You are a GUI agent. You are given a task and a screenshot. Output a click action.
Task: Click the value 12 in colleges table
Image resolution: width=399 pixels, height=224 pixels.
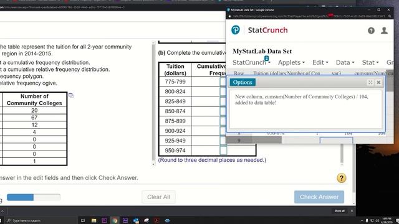pos(34,125)
